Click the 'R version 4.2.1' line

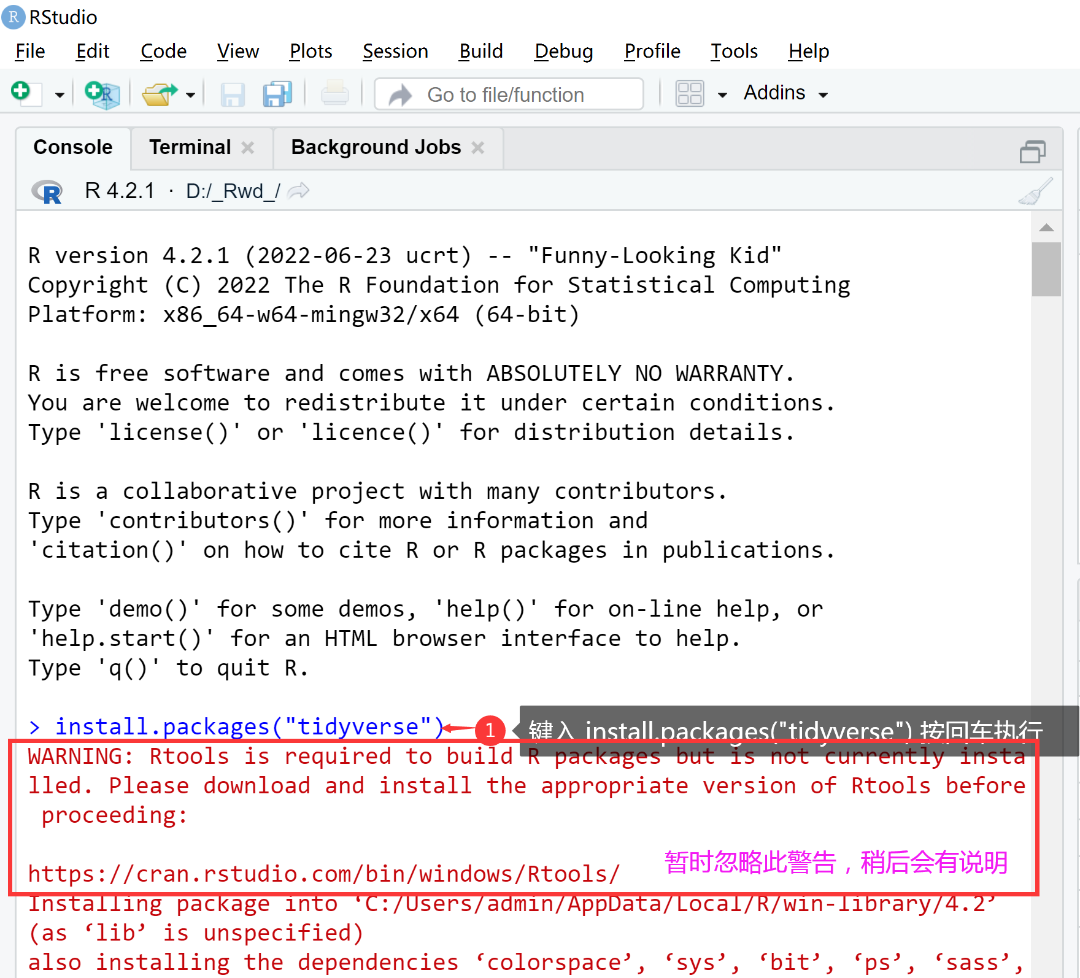405,255
